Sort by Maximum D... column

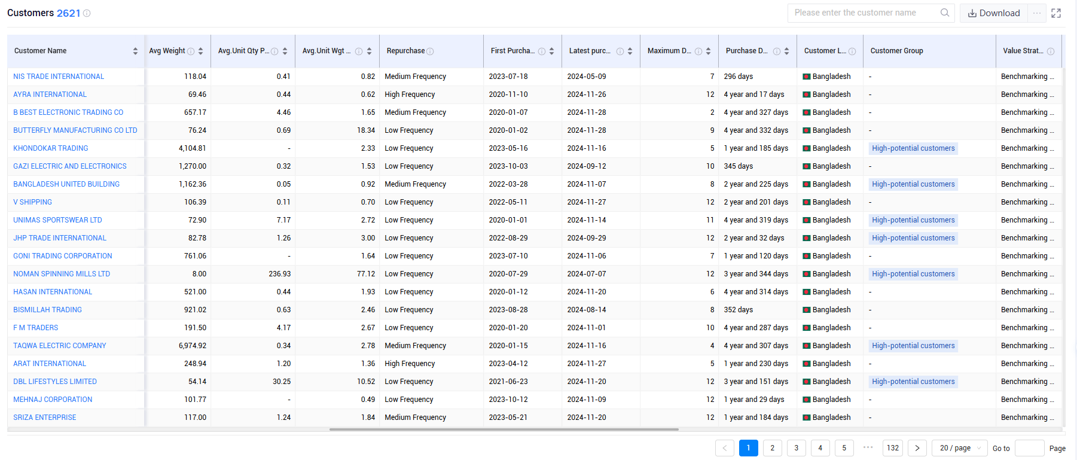[x=708, y=51]
